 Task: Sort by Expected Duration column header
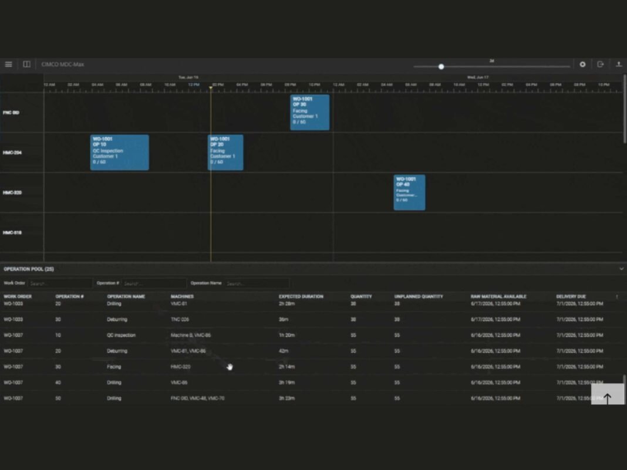click(x=301, y=296)
